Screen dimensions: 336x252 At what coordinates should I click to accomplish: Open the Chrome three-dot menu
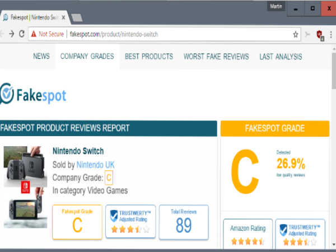(331, 35)
